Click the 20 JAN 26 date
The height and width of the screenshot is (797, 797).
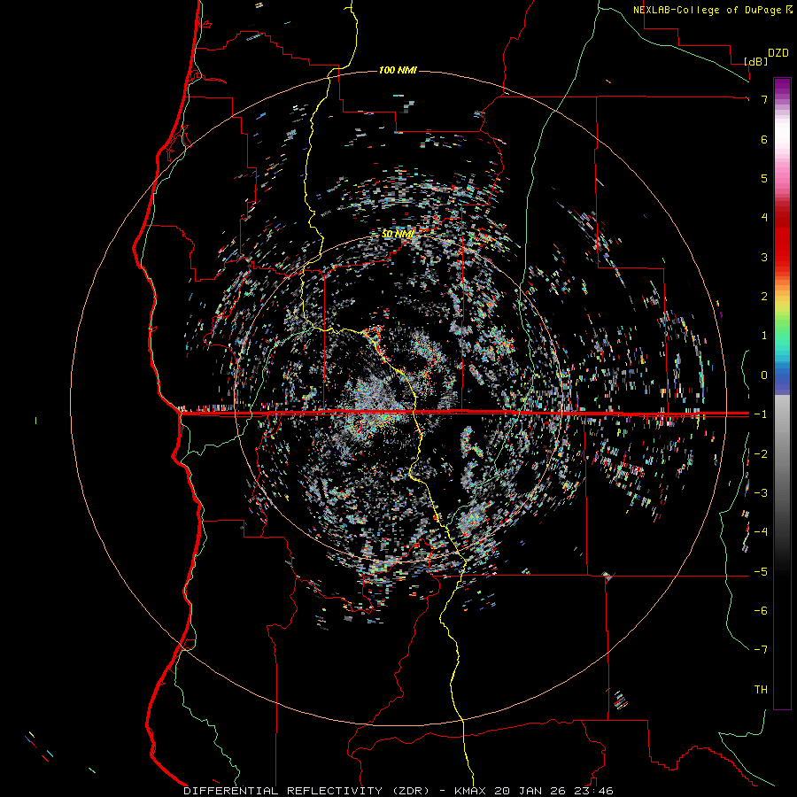coord(530,791)
